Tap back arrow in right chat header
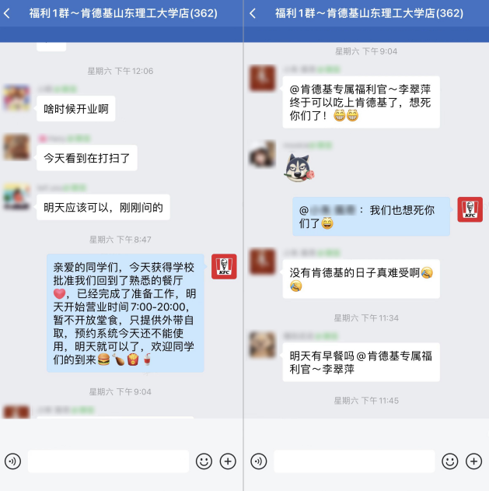489x491 pixels. click(x=253, y=13)
